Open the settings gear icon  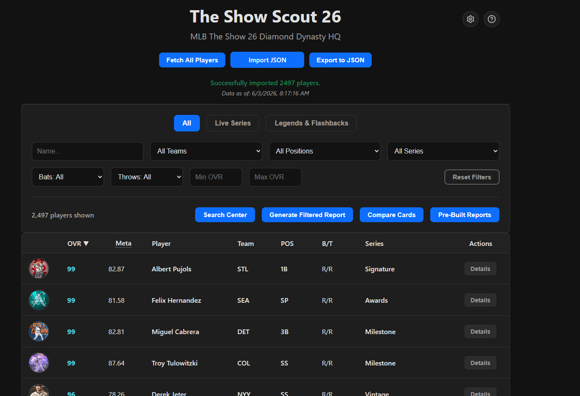(471, 19)
